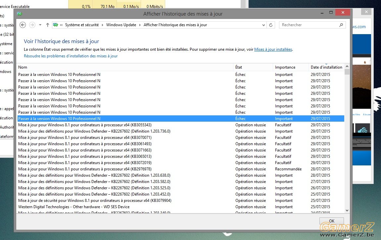Viewport: 381px width, 240px height.
Task: Select update KB3070071 row
Action: tap(180, 138)
